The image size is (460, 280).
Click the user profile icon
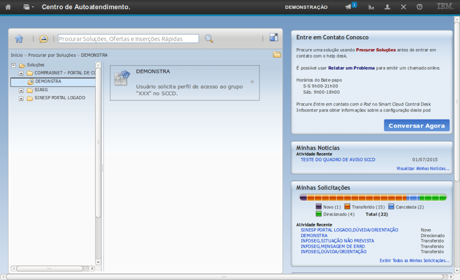tap(388, 7)
